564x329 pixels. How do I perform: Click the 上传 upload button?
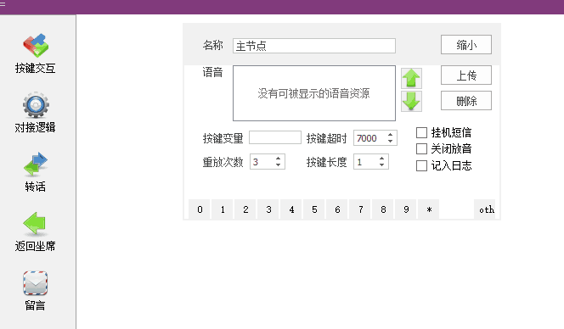click(x=466, y=75)
